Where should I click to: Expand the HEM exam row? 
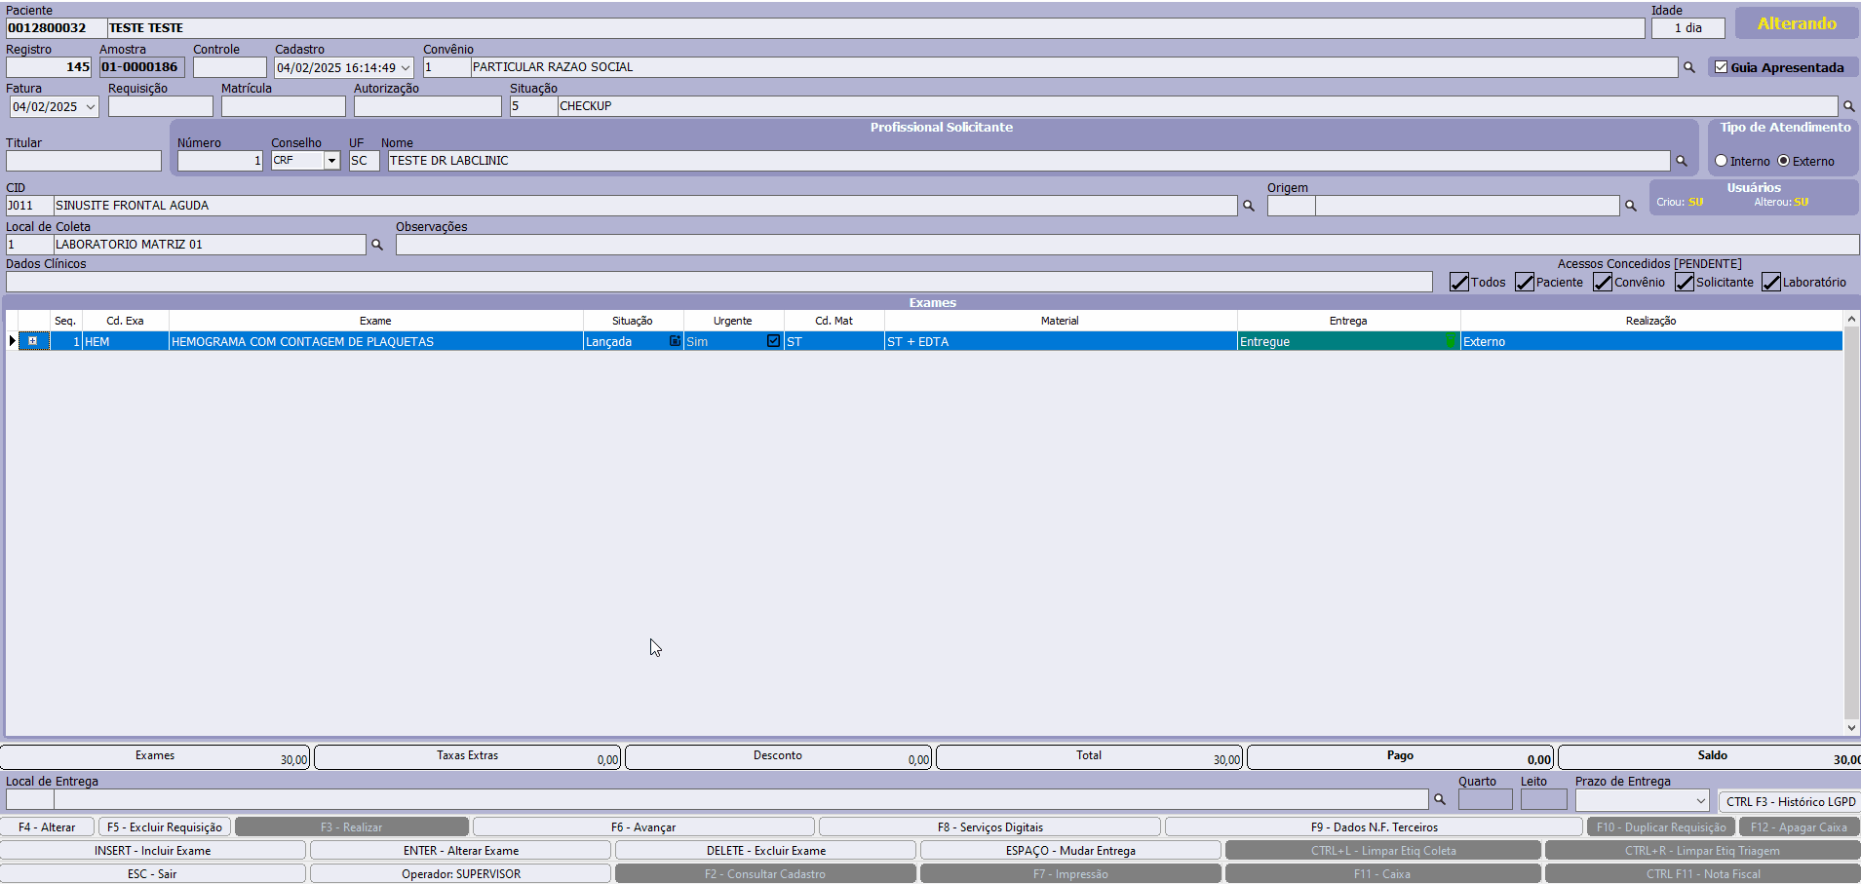point(33,341)
